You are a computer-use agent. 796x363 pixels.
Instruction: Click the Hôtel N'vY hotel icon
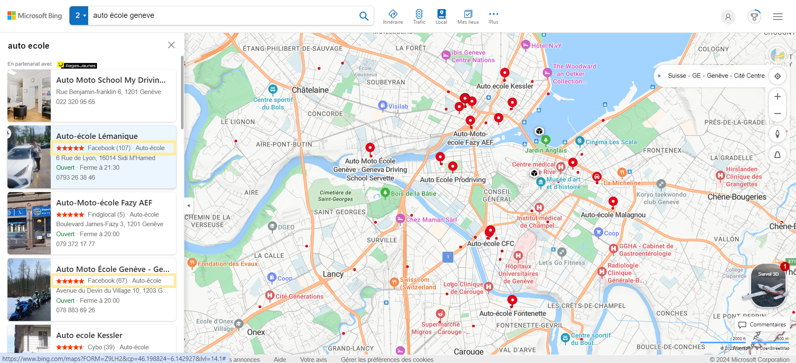click(526, 44)
